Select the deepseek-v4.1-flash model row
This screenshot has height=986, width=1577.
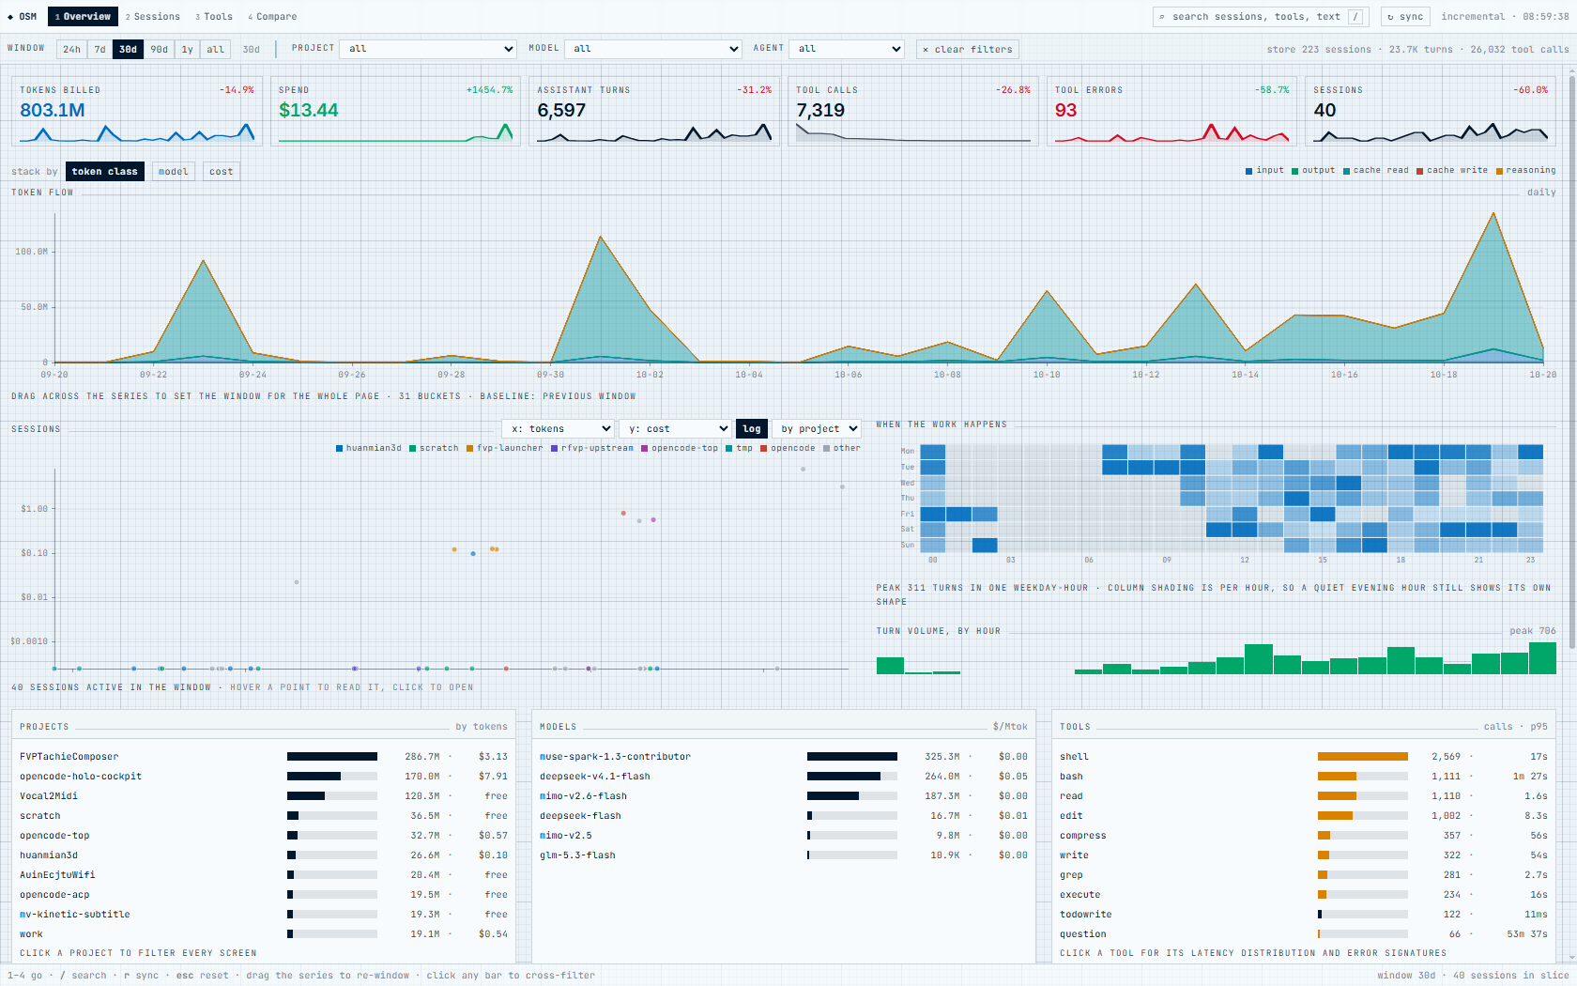point(784,776)
